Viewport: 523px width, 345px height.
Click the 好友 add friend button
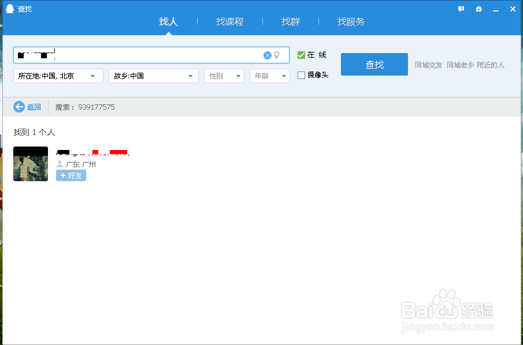click(71, 175)
